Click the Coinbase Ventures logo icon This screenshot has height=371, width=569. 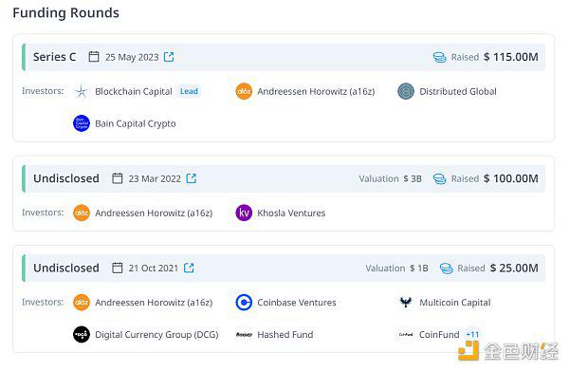244,303
